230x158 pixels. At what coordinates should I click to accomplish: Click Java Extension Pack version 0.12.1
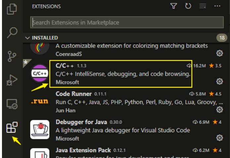[119, 150]
